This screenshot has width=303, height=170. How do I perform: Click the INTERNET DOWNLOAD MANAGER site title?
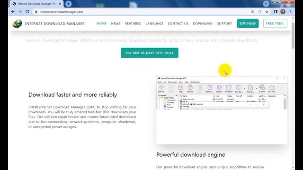tap(55, 24)
